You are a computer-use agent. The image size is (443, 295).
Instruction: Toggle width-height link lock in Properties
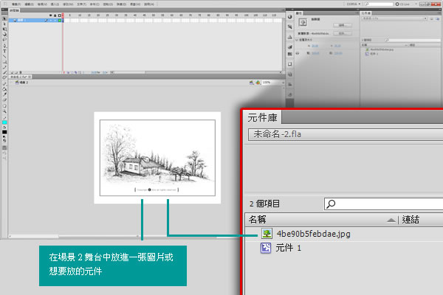298,53
